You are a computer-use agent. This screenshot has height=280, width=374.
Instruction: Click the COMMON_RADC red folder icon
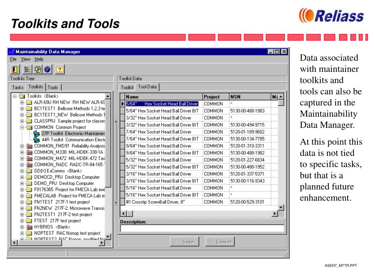[29, 164]
